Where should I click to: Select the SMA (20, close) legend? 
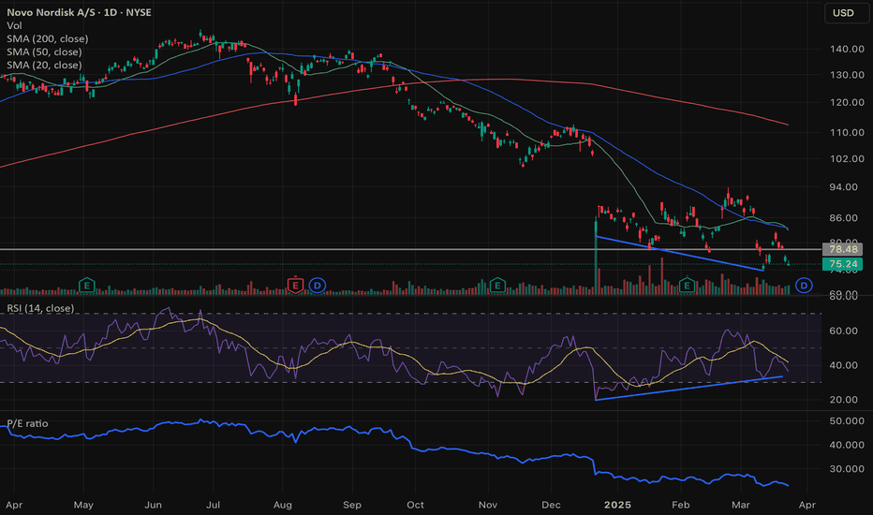pos(45,66)
